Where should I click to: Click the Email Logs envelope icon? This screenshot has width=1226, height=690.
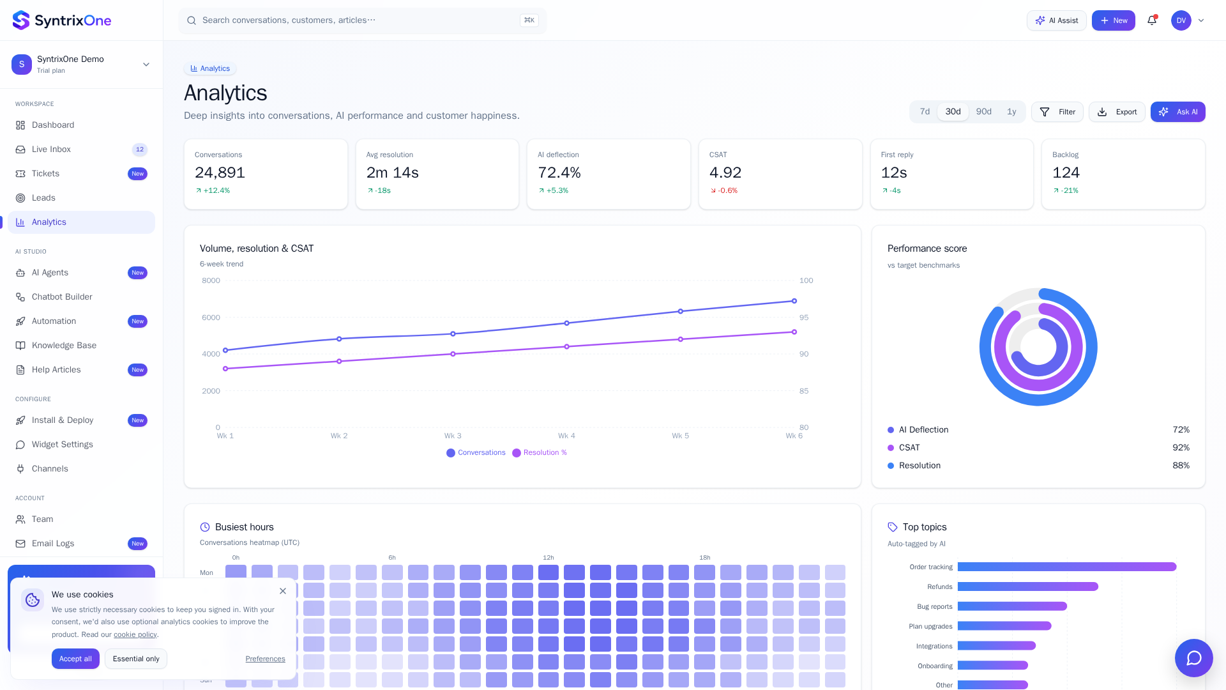pos(20,544)
